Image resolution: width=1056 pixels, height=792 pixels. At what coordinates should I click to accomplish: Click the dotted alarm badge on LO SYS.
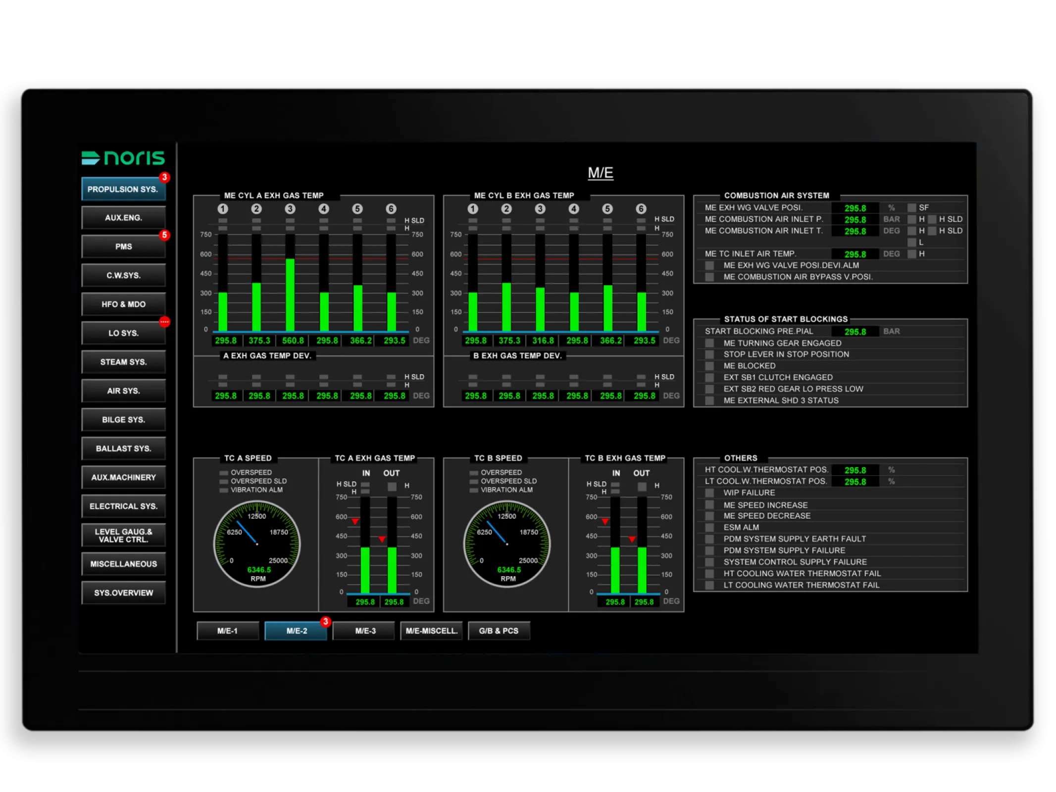[165, 321]
